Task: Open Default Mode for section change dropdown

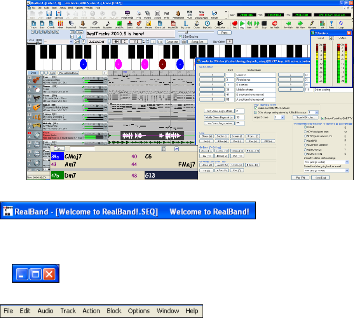Action: (x=347, y=162)
